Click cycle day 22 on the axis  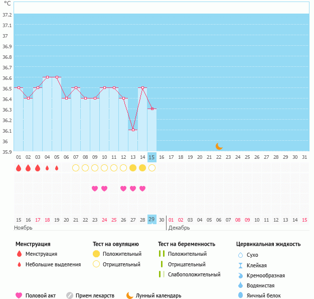click(x=219, y=157)
